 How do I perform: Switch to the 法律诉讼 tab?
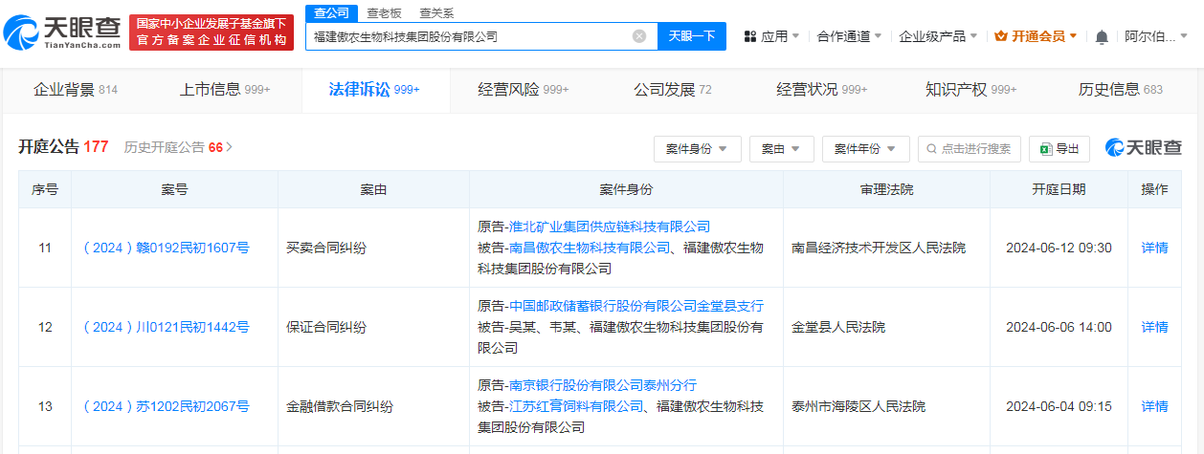tap(374, 90)
